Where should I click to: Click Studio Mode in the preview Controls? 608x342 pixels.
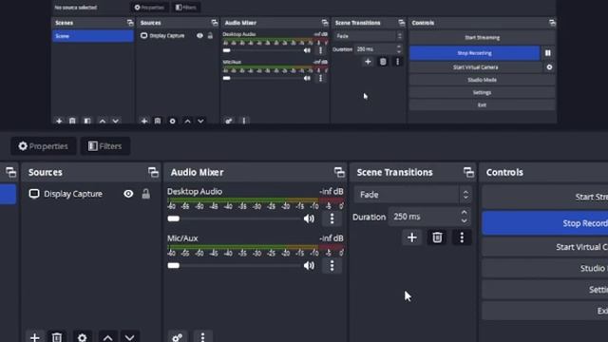click(482, 80)
